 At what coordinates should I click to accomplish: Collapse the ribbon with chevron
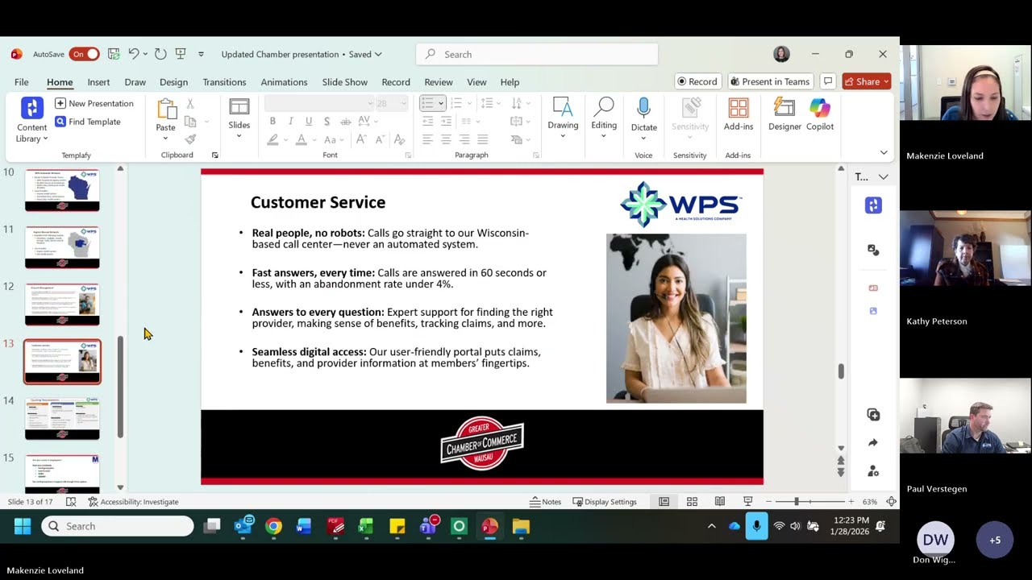(x=884, y=152)
